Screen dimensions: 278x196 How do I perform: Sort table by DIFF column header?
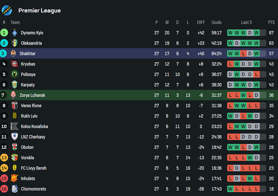coord(201,22)
